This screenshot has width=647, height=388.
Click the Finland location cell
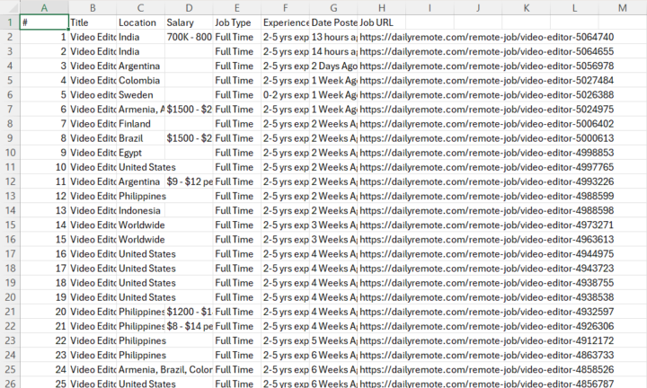pyautogui.click(x=140, y=124)
